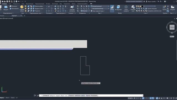Open the Solid (Тело) ribbon tab
Image resolution: width=177 pixels, height=100 pixels.
click(x=10, y=4)
